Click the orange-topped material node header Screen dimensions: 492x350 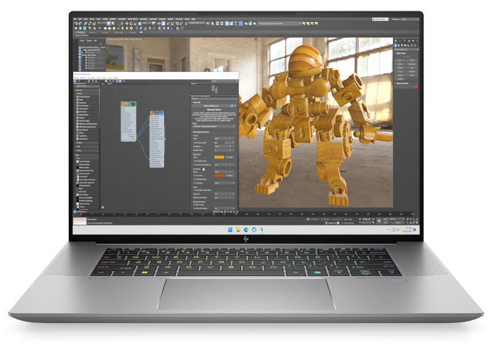[129, 104]
